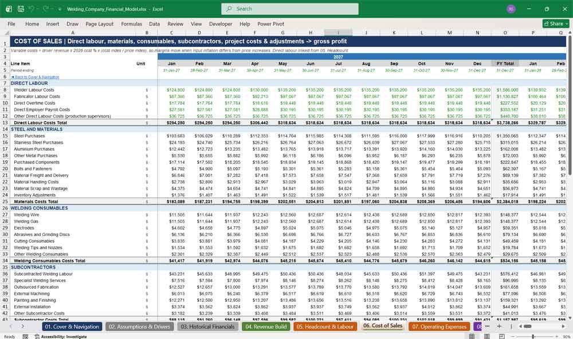Open the Review ribbon tab
The height and width of the screenshot is (339, 573).
[175, 23]
